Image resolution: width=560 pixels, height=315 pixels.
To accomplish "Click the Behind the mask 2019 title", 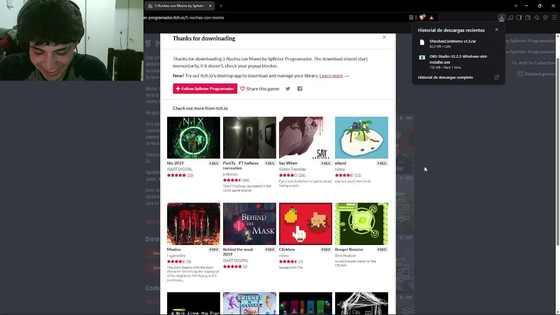I will click(238, 252).
